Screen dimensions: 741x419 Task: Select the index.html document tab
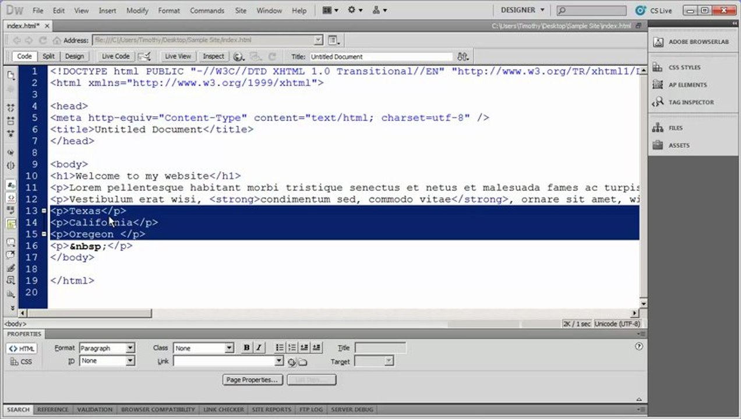(27, 26)
